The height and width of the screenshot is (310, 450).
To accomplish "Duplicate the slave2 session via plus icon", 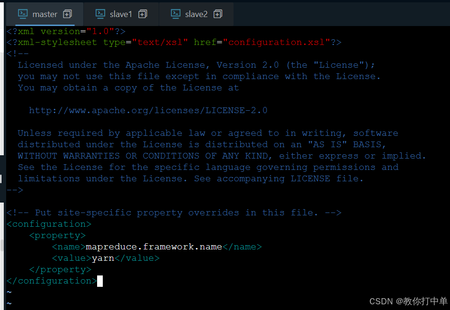I will click(x=218, y=14).
